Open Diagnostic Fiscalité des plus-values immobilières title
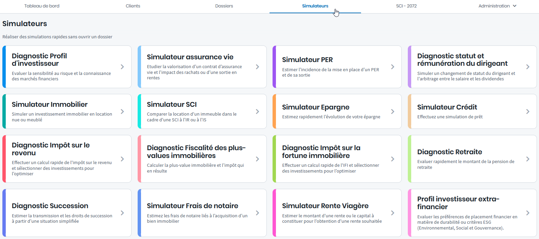 tap(196, 152)
